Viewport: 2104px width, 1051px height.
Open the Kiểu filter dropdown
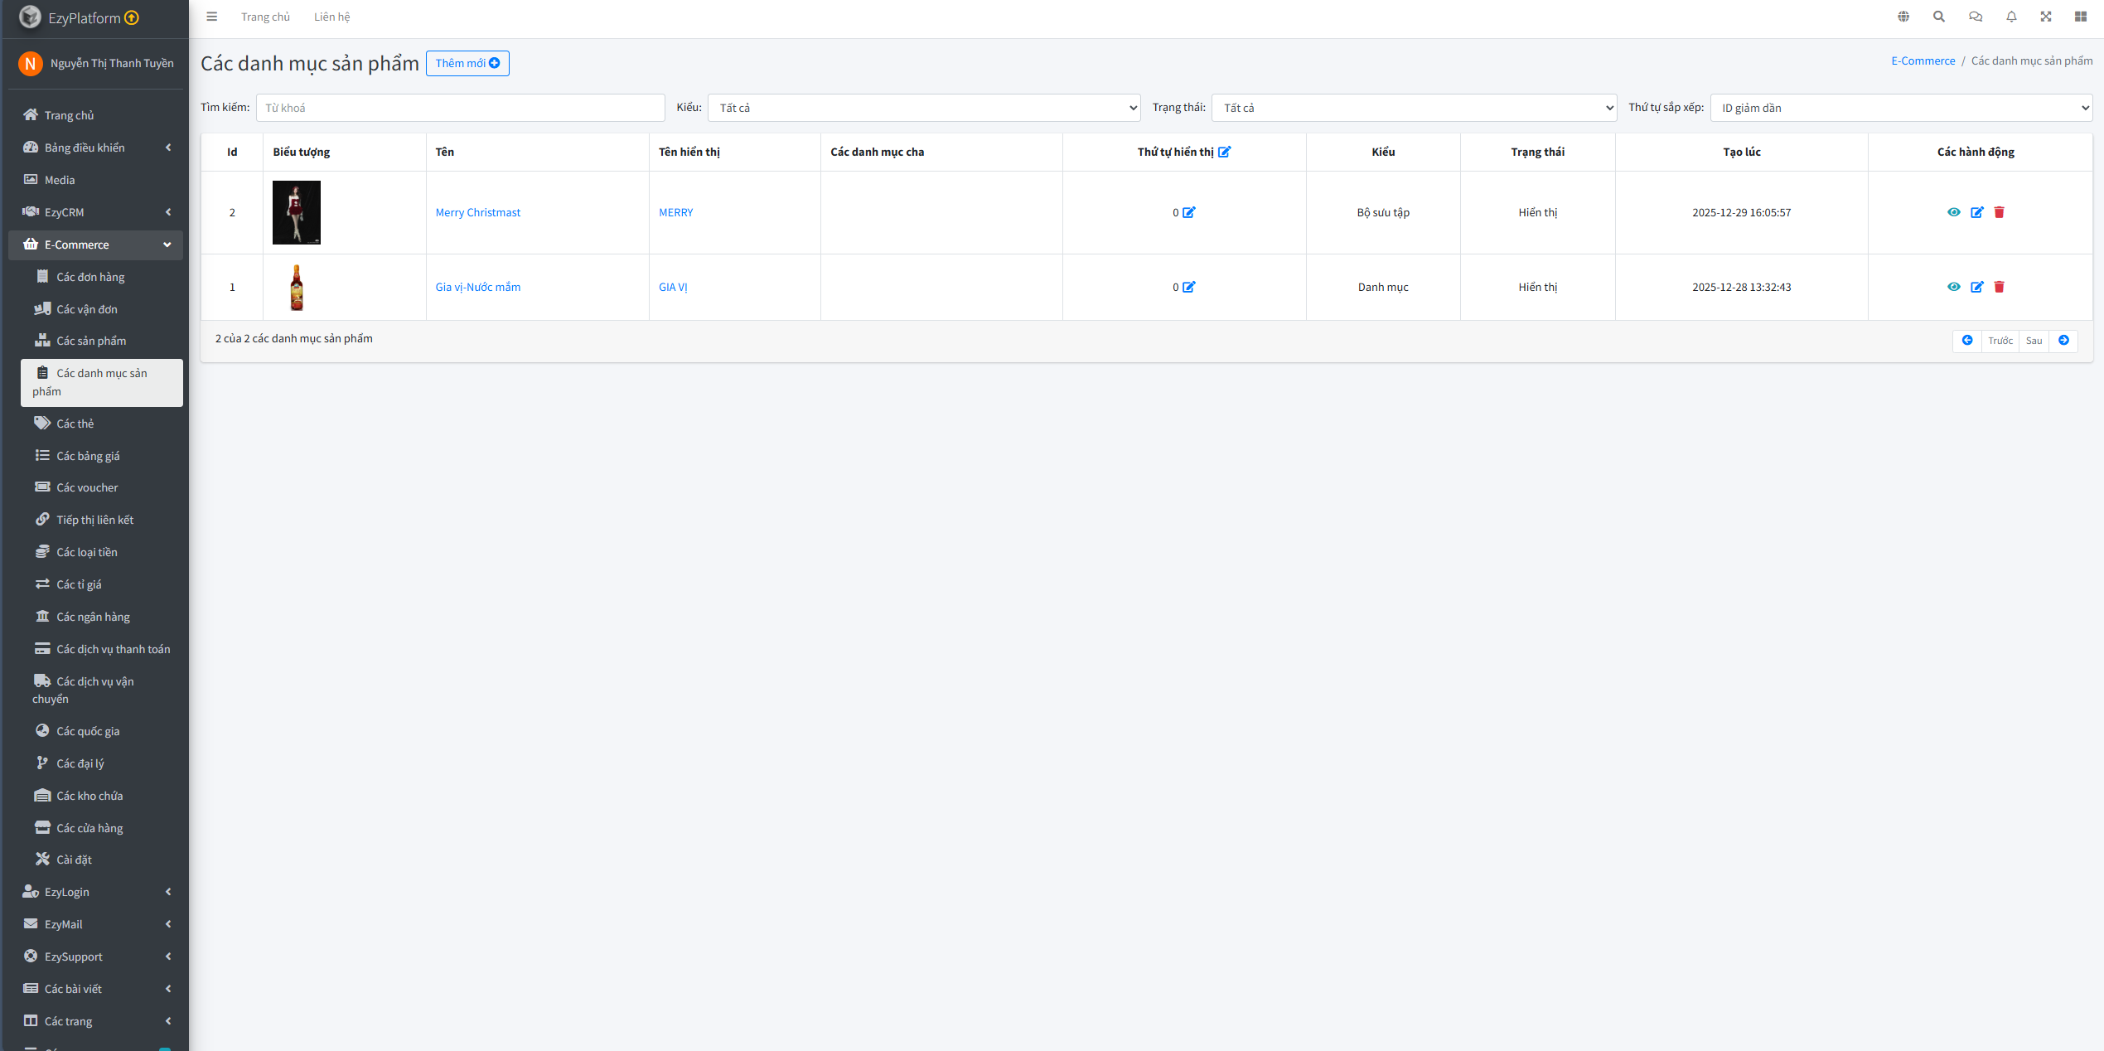(923, 108)
